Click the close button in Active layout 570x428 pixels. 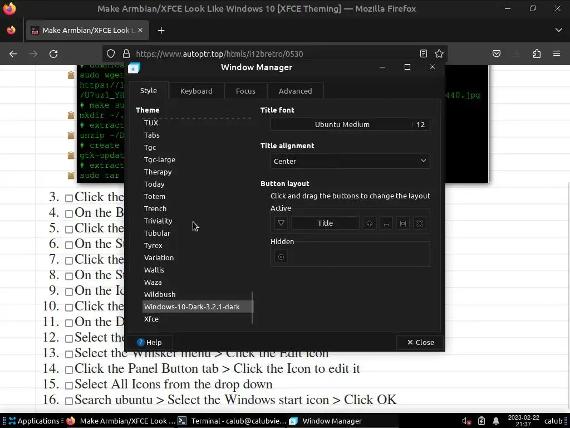tap(420, 223)
